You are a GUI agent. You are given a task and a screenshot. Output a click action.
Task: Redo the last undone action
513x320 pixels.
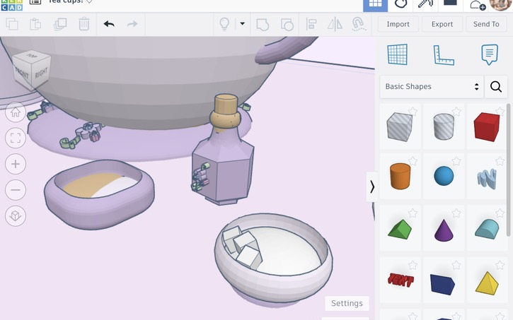[132, 24]
